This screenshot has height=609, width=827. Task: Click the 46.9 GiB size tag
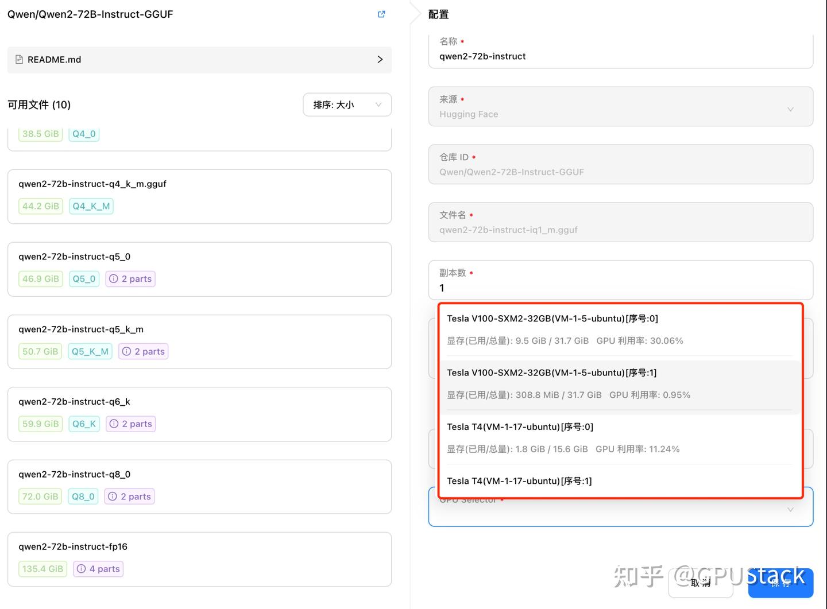click(x=41, y=279)
